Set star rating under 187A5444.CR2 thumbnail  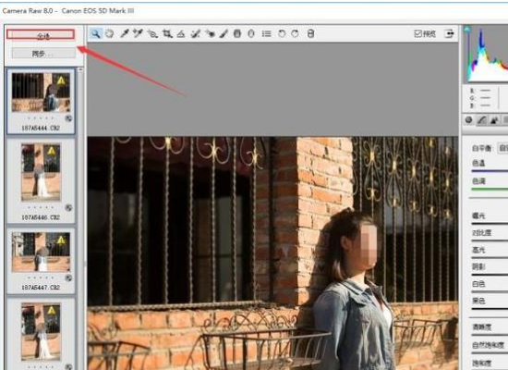pyautogui.click(x=41, y=118)
